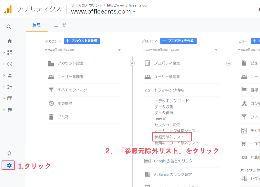The width and height of the screenshot is (260, 187).
Task: Click the channel settings arrows icon
Action: pos(244,130)
